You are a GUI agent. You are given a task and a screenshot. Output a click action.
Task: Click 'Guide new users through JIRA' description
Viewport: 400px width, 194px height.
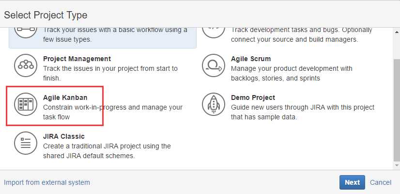click(303, 112)
